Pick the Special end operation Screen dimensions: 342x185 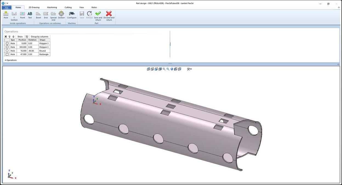click(53, 15)
